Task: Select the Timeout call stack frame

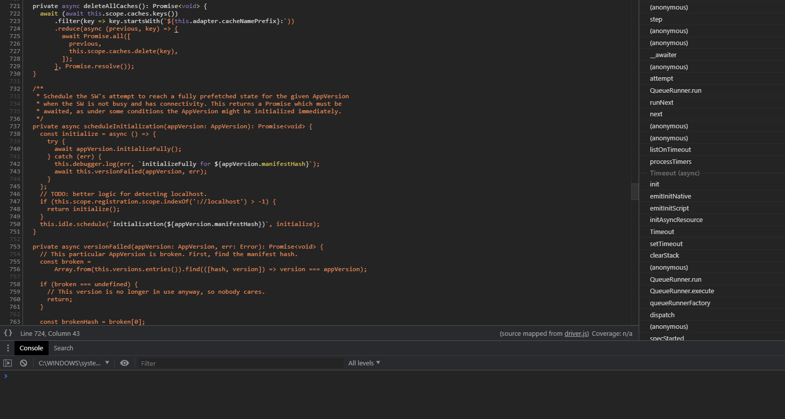Action: (712, 232)
